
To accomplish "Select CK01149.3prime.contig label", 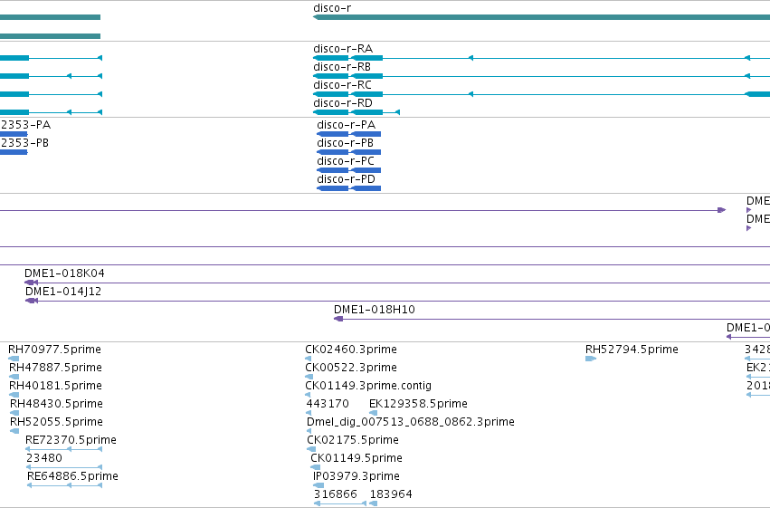I will point(368,386).
